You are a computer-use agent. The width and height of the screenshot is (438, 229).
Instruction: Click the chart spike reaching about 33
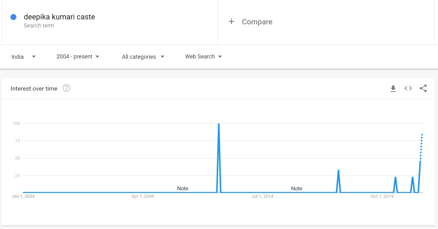point(338,171)
